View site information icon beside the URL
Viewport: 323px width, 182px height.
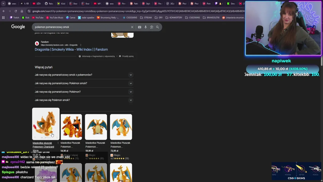coord(29,11)
